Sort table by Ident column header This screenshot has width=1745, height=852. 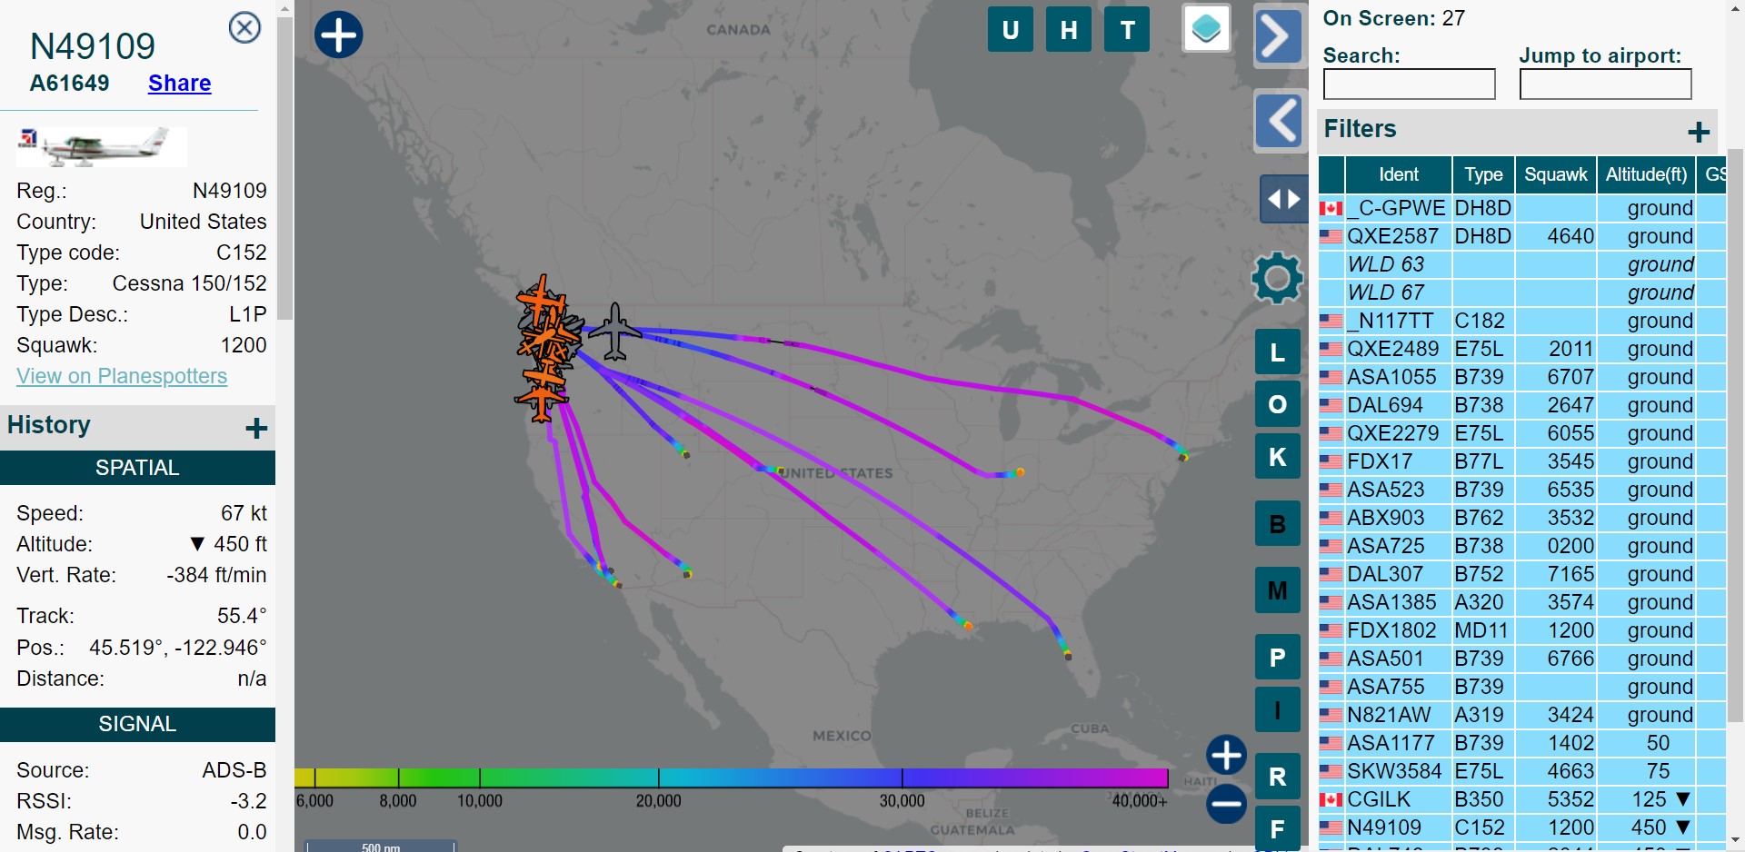1398,174
